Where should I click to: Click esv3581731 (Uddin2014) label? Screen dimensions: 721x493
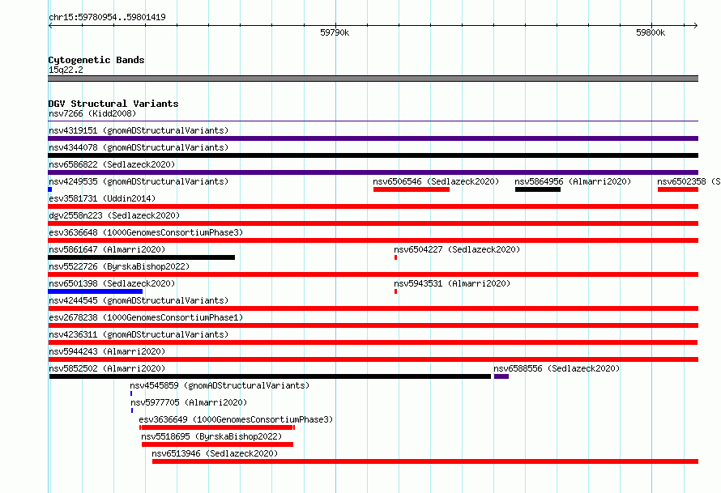[x=102, y=198]
